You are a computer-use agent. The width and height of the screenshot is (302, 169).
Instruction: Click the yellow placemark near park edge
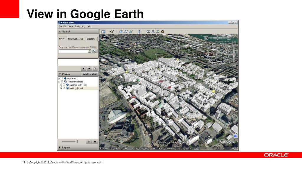tap(177, 59)
